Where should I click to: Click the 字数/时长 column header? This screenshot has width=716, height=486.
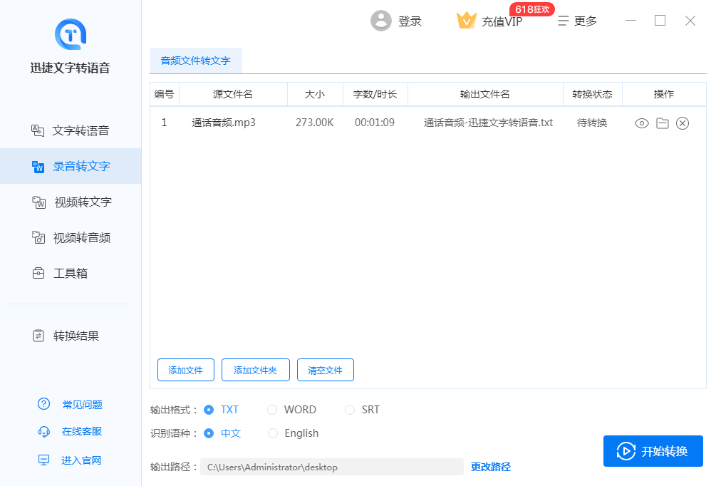click(x=375, y=94)
